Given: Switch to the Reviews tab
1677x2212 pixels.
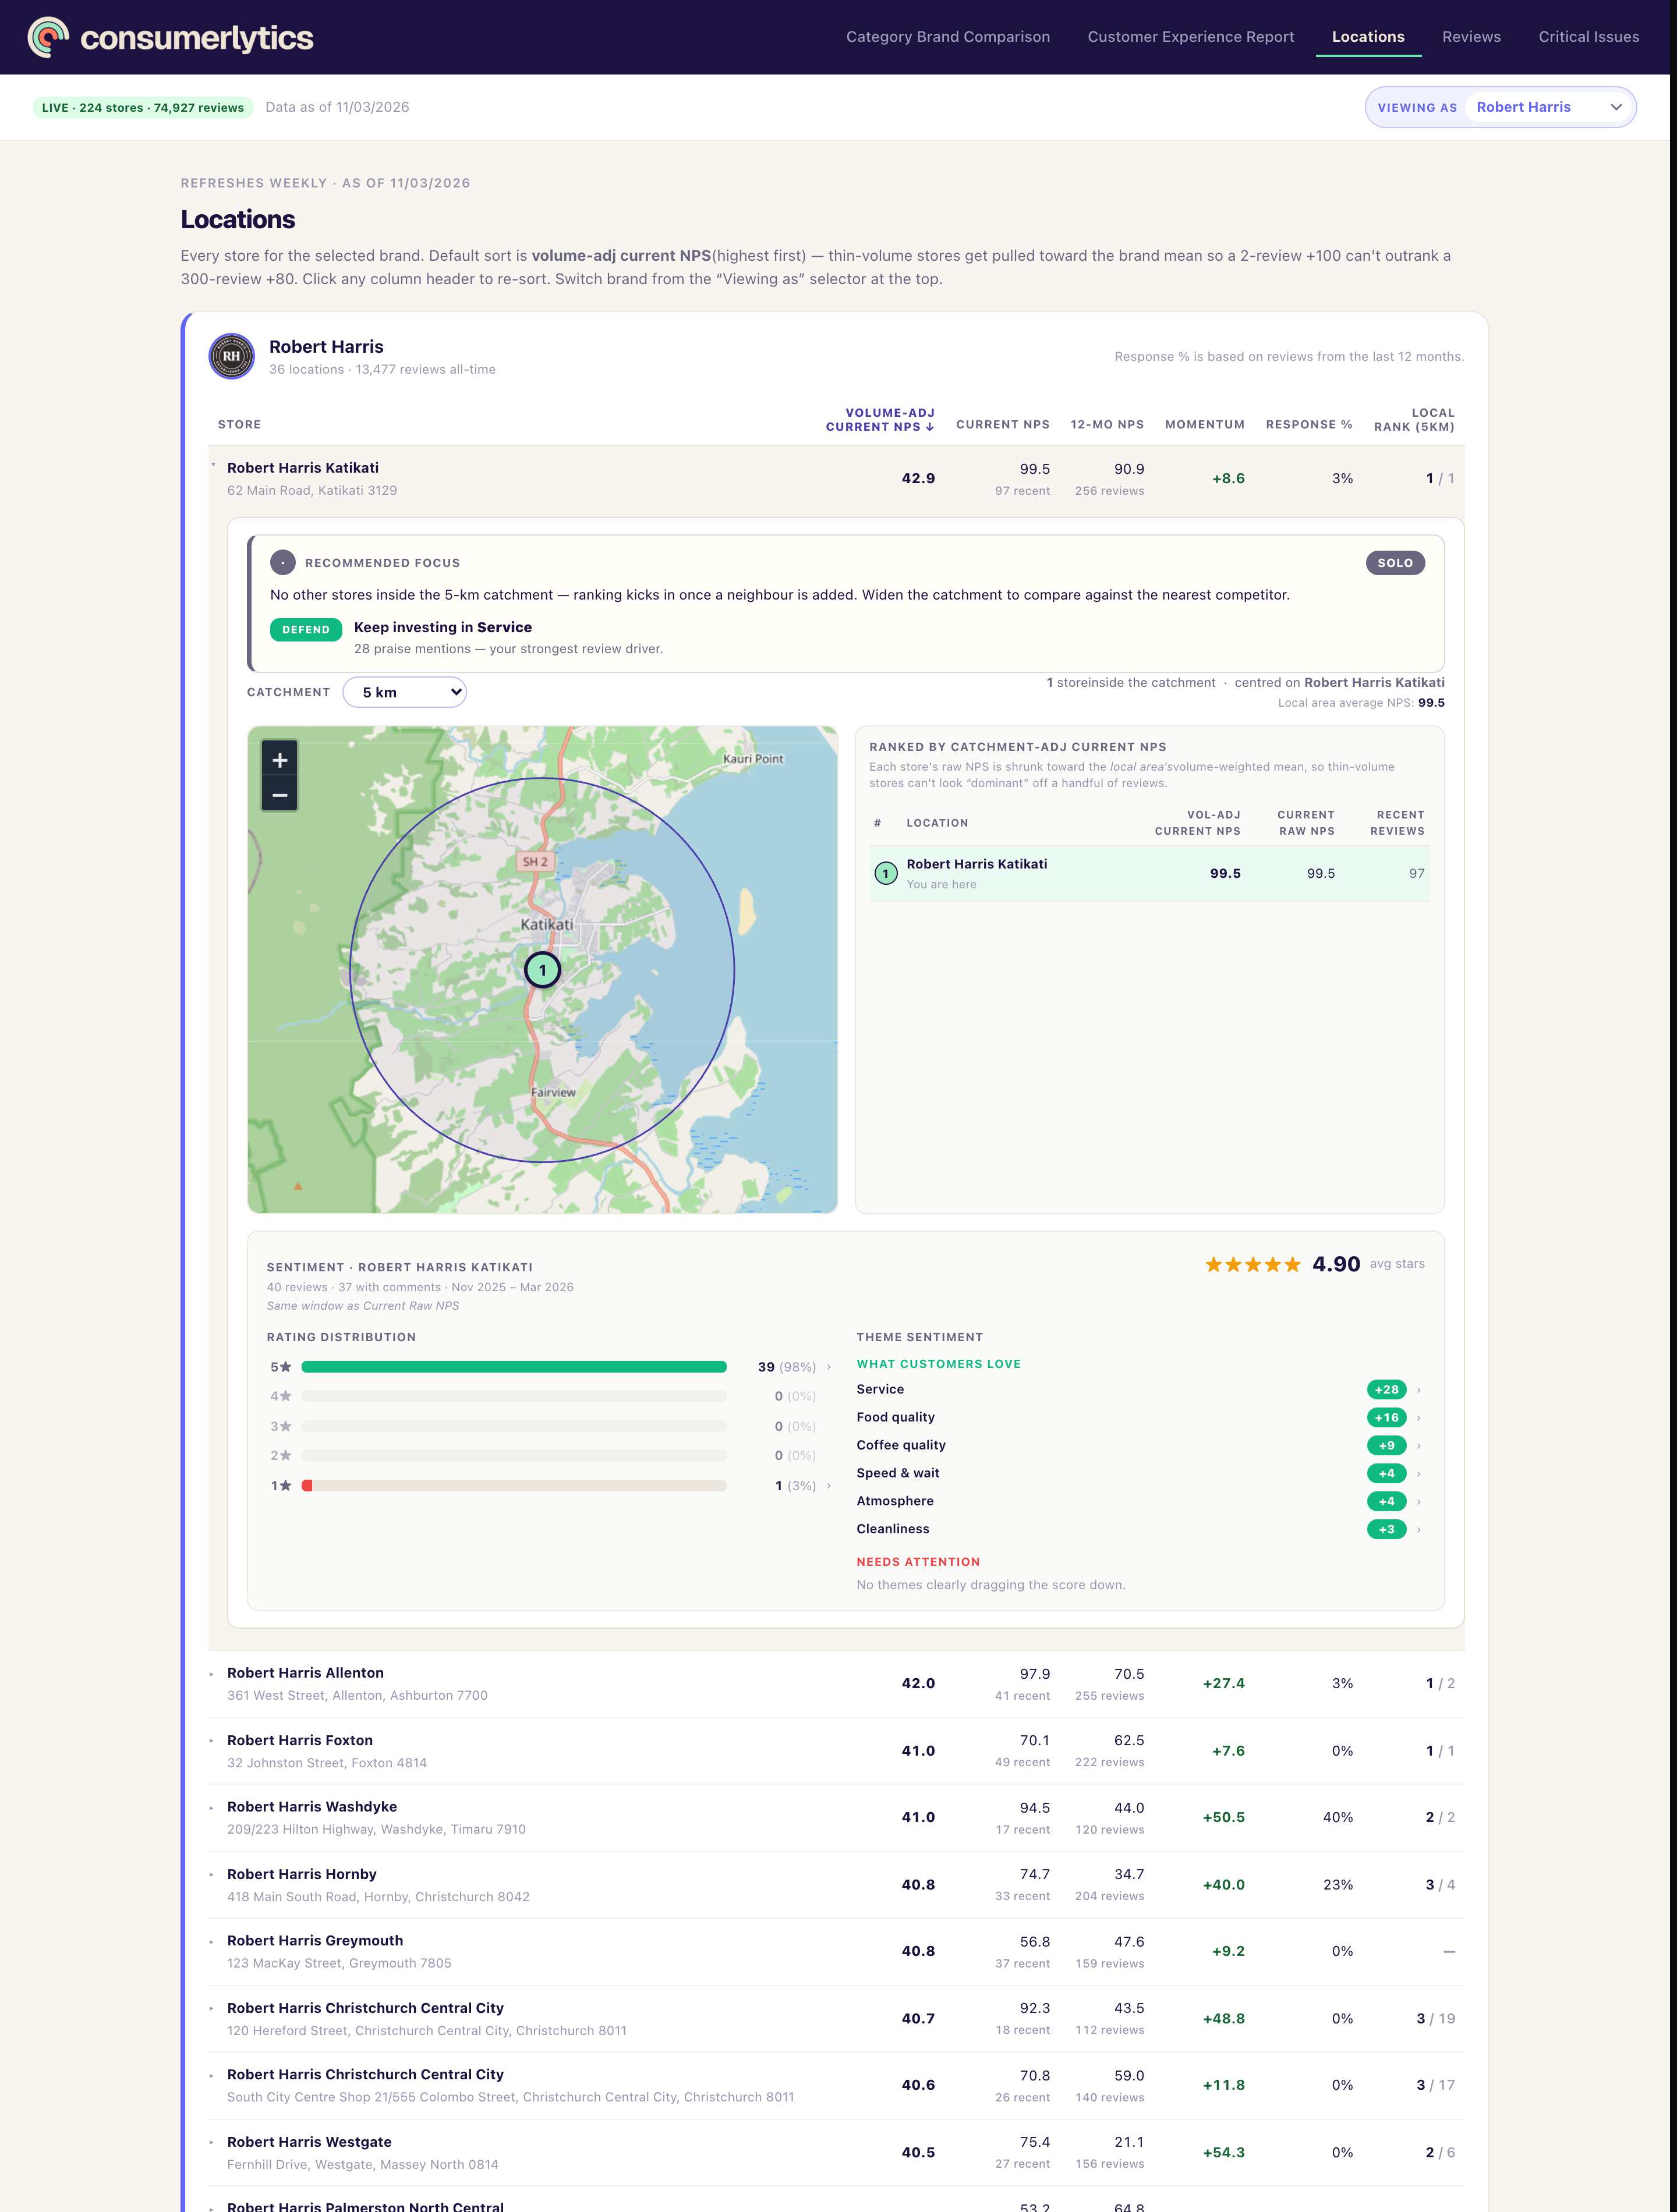Looking at the screenshot, I should [1471, 37].
